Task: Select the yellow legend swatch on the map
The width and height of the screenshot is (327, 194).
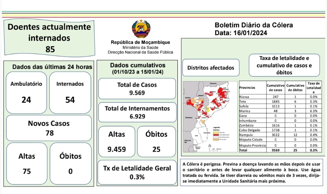Action: pos(216,133)
